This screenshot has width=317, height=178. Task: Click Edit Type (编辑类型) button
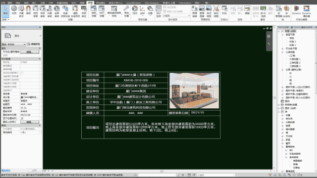coord(34,44)
